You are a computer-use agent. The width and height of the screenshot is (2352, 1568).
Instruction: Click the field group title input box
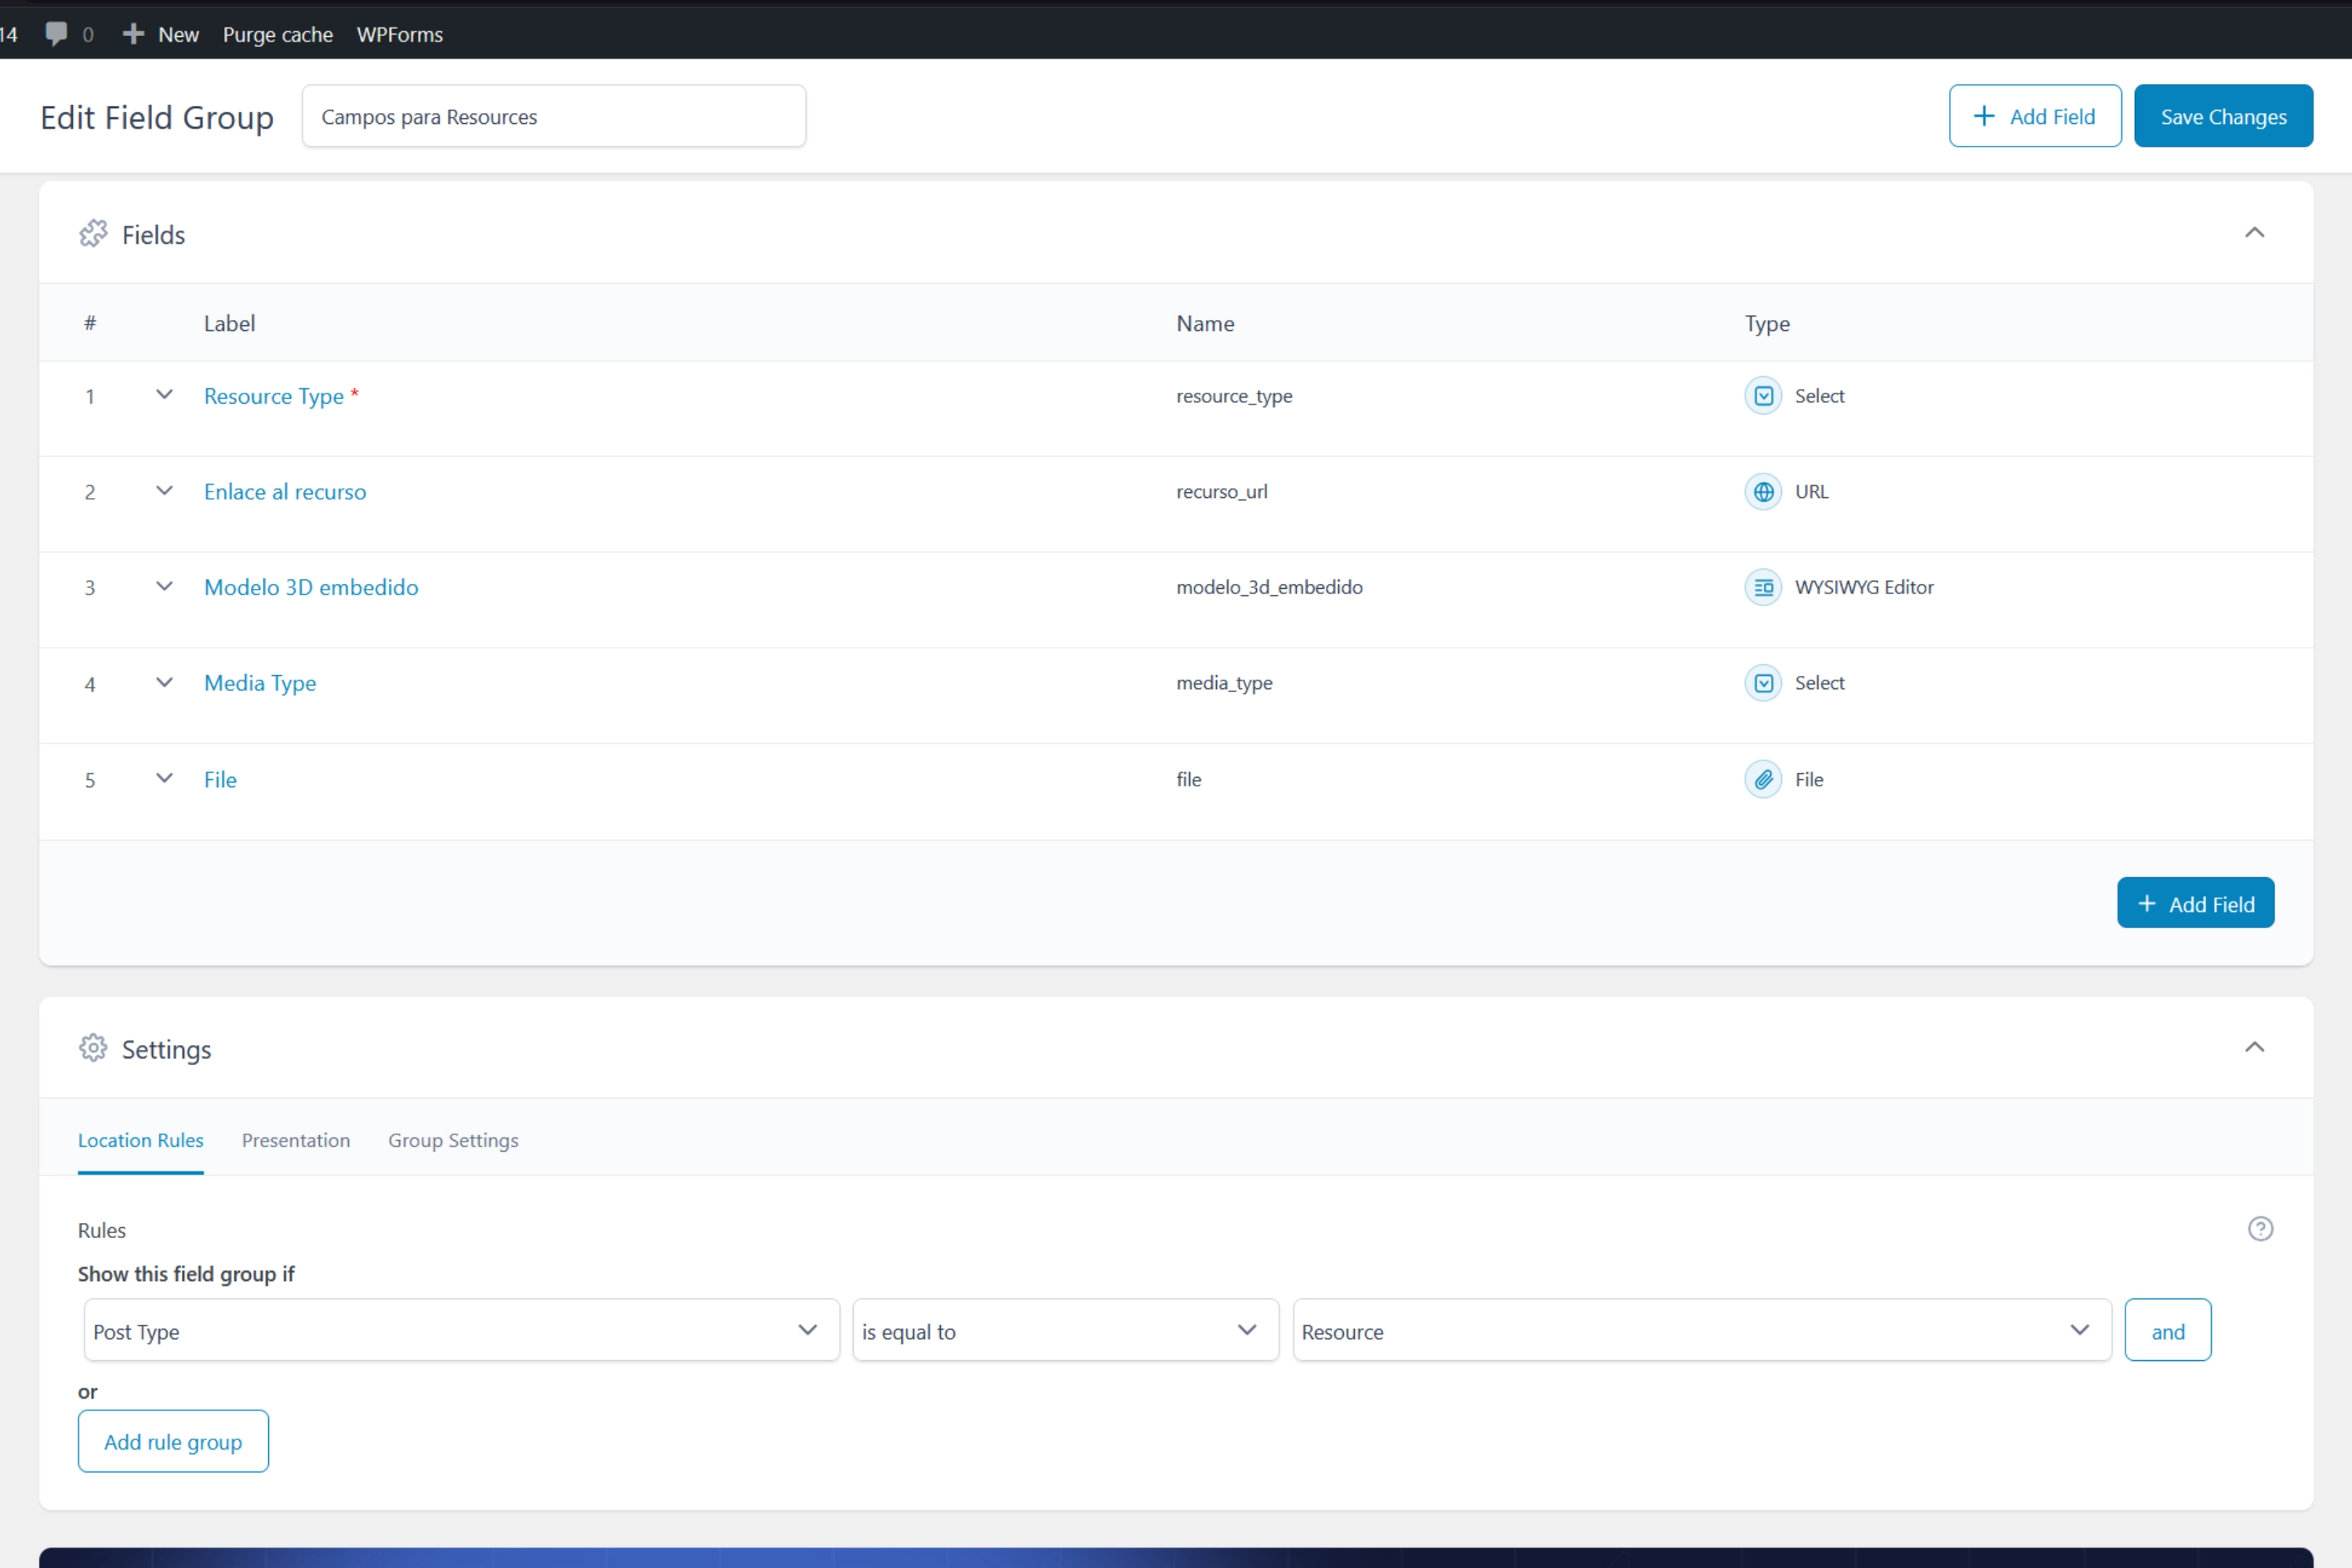tap(554, 116)
